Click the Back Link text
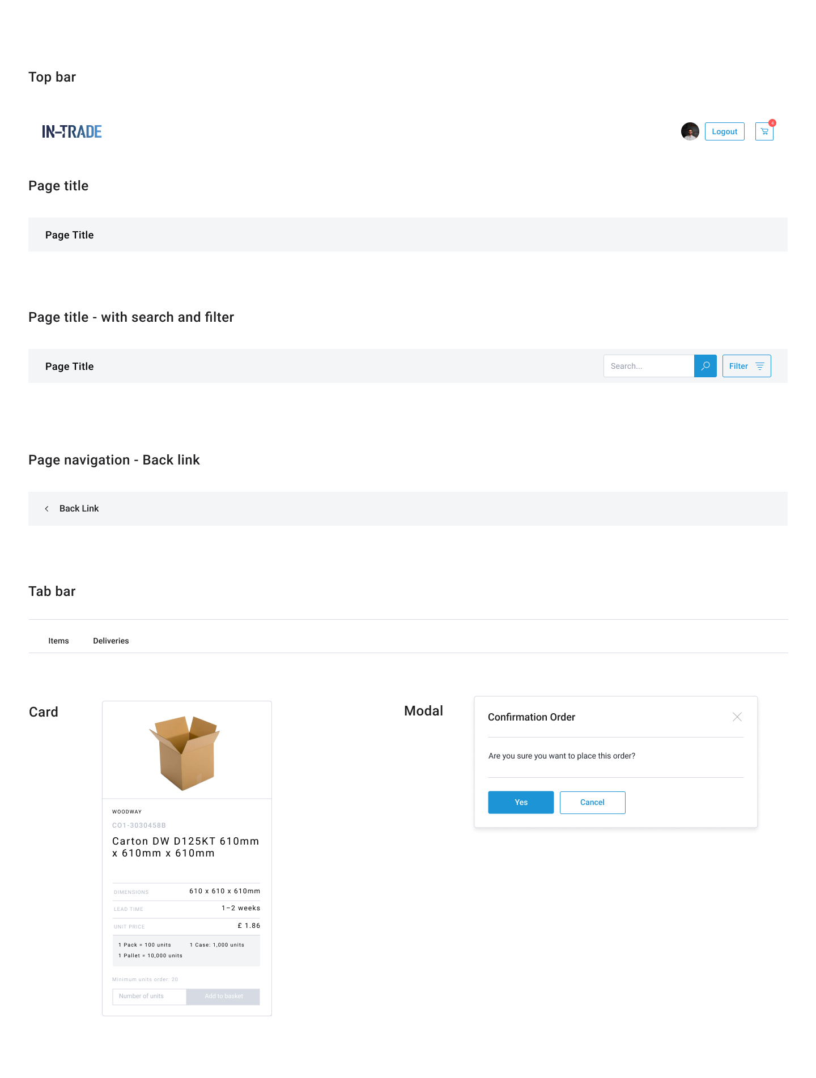 click(79, 509)
